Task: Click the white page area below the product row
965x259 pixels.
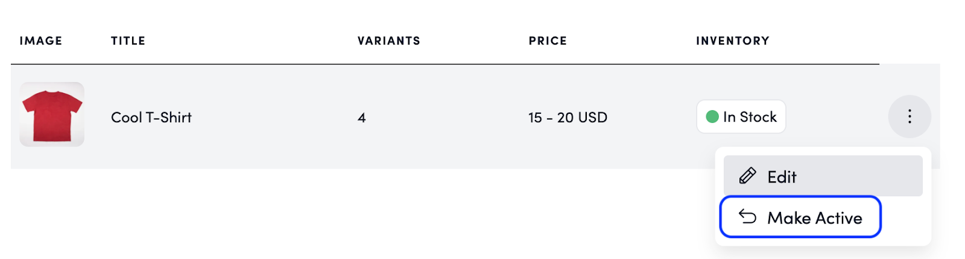Action: pos(362,217)
